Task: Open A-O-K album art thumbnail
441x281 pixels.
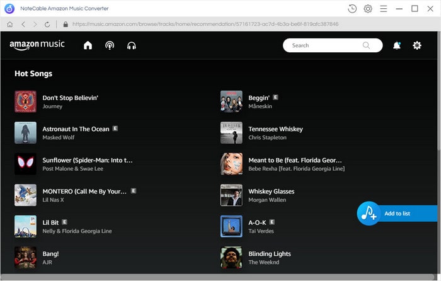Action: 231,226
